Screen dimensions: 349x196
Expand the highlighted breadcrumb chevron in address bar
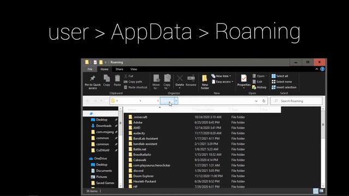[176, 101]
